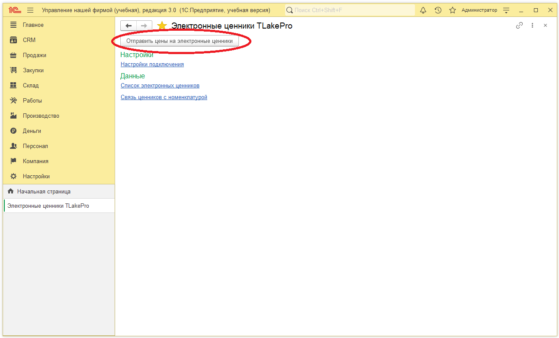
Task: Open Настройки подключения link
Action: pyautogui.click(x=152, y=64)
